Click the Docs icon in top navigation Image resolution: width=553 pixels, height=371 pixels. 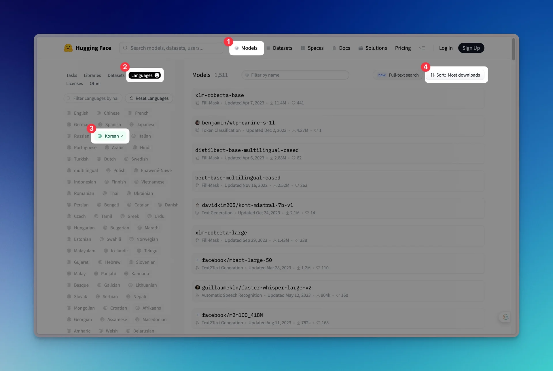coord(334,48)
